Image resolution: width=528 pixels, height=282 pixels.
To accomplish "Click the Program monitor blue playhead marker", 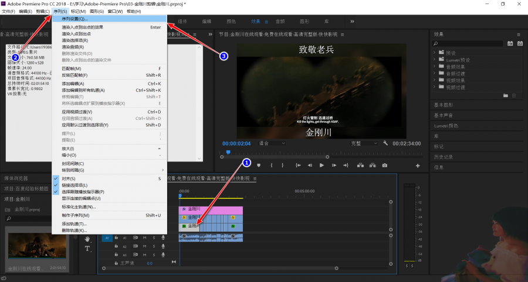I will pos(228,153).
